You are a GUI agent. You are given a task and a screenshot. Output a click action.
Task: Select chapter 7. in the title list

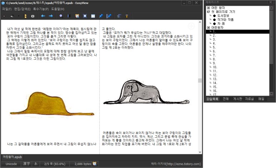[x=214, y=55]
